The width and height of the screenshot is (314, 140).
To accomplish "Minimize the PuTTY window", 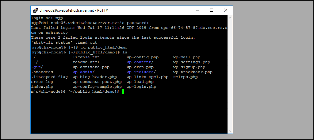I will (x=197, y=10).
